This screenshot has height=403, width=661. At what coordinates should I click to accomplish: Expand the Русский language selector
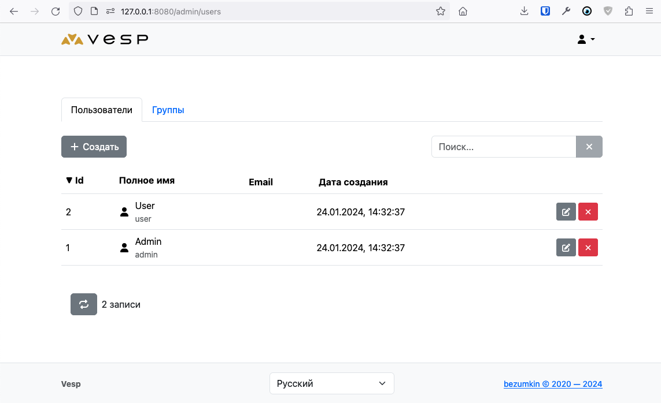point(331,383)
